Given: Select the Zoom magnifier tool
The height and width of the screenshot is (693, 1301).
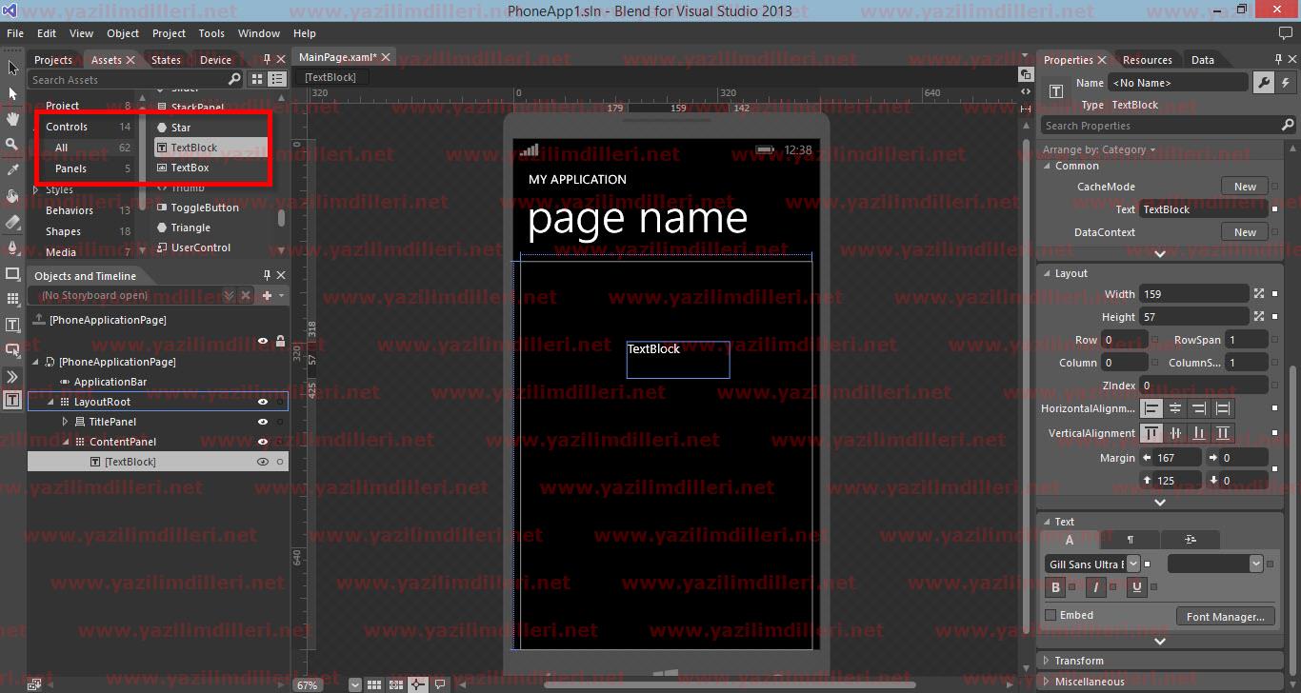Looking at the screenshot, I should 12,145.
